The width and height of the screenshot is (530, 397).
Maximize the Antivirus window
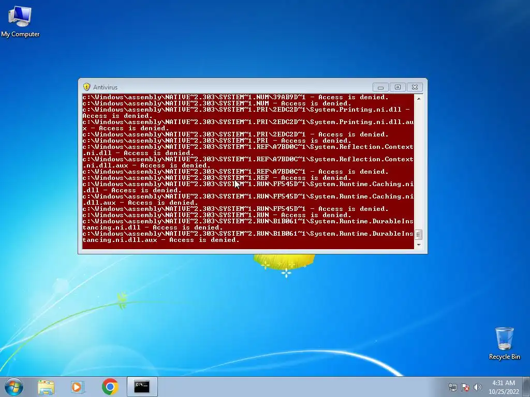click(397, 87)
